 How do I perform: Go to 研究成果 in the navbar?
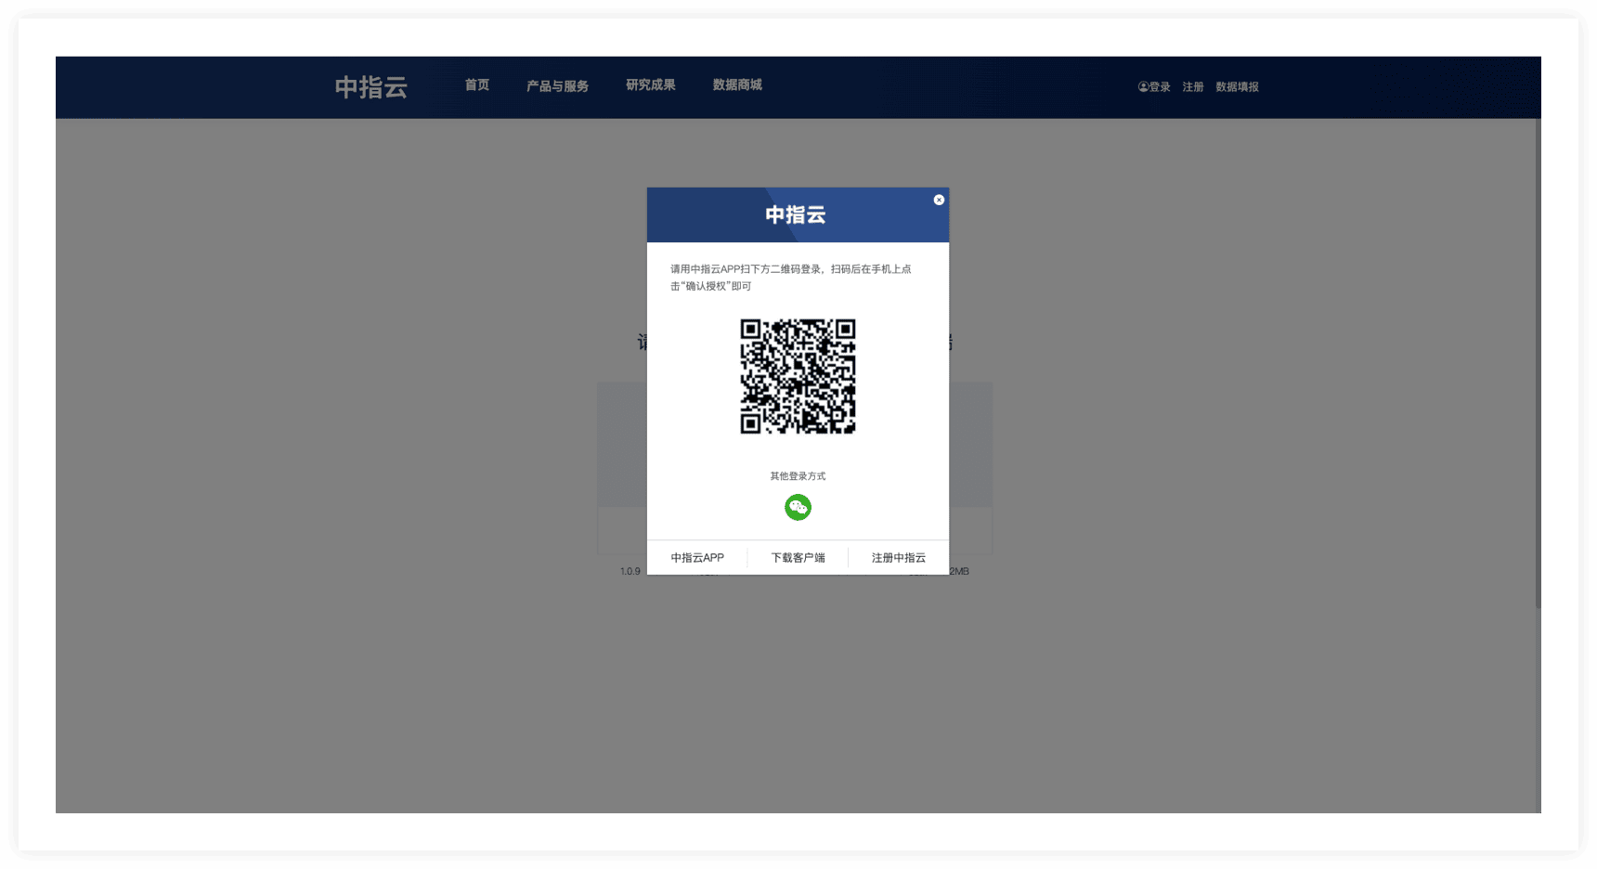tap(650, 85)
